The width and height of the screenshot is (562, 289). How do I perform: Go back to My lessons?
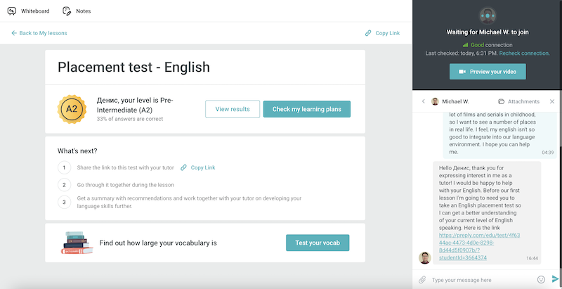[39, 33]
